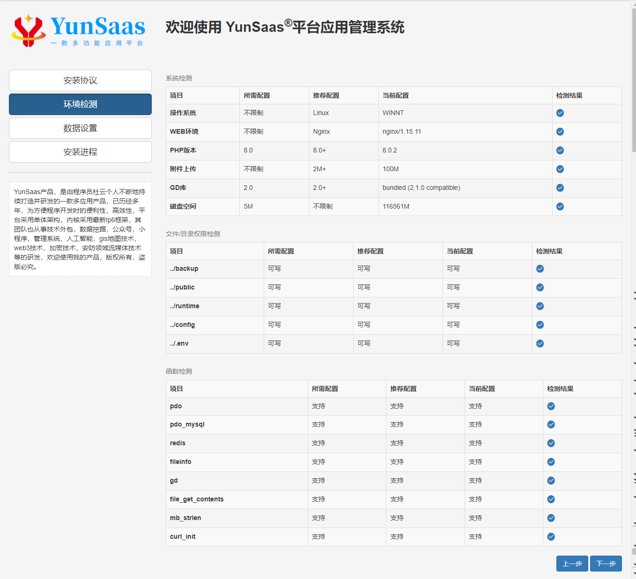Click the check icon for GD库 row
This screenshot has width=636, height=579.
point(560,188)
